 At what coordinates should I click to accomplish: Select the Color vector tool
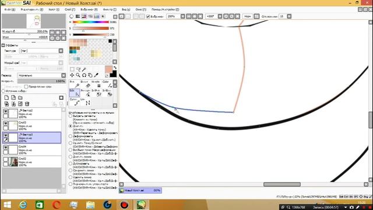[x=107, y=84]
